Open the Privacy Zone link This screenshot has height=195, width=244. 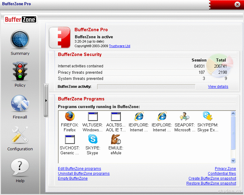225,169
